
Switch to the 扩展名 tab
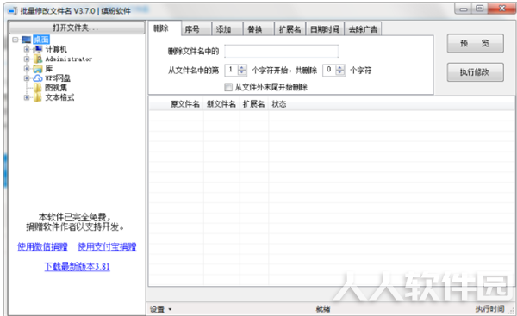290,29
